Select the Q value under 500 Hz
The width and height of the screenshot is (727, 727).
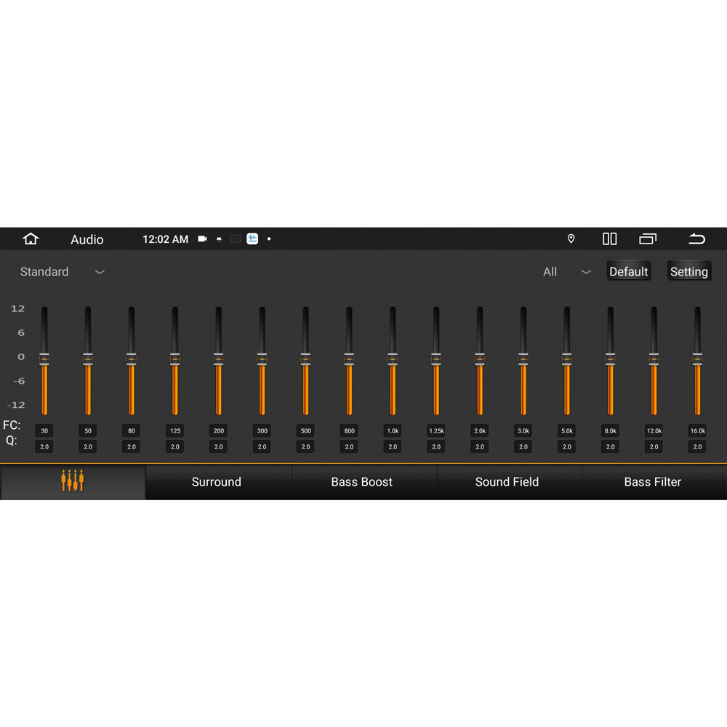(305, 447)
